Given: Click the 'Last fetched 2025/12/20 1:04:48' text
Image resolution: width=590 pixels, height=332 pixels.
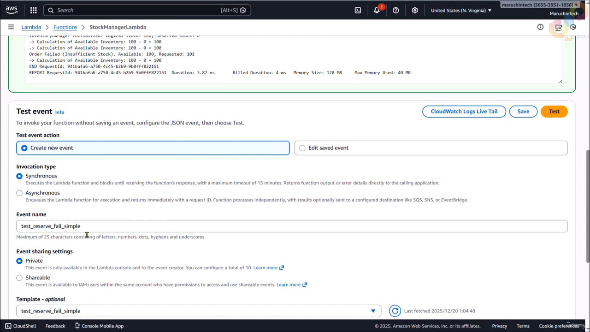Looking at the screenshot, I should [x=439, y=311].
